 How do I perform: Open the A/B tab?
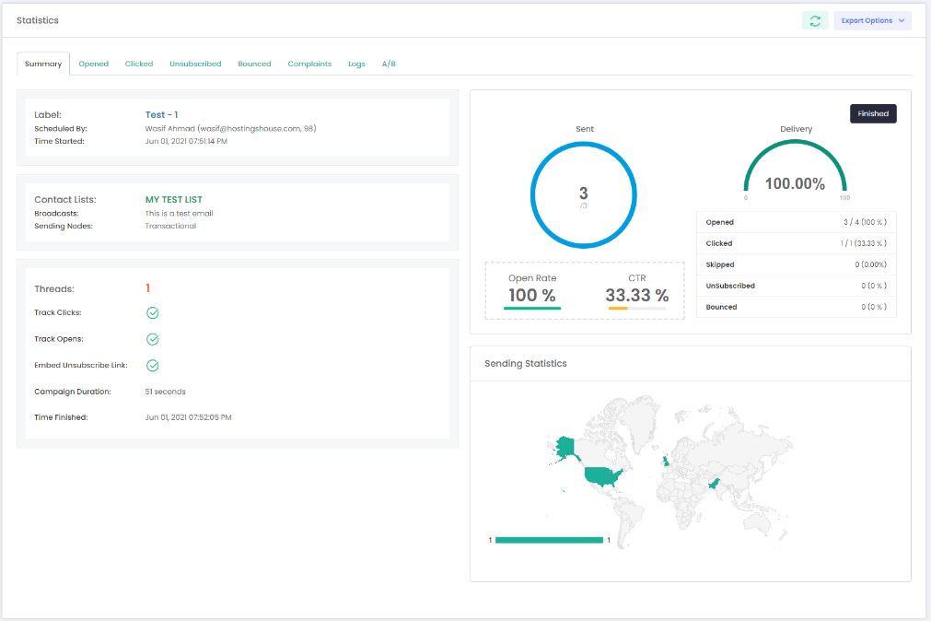pyautogui.click(x=389, y=64)
